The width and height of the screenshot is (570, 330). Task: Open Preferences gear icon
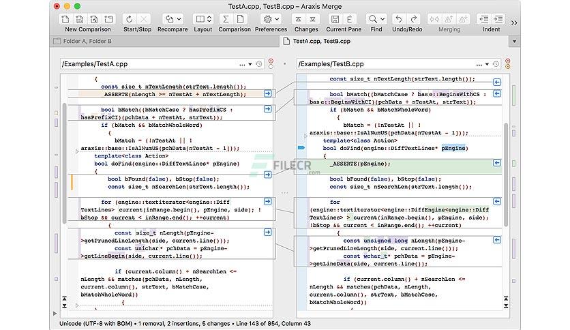point(267,19)
